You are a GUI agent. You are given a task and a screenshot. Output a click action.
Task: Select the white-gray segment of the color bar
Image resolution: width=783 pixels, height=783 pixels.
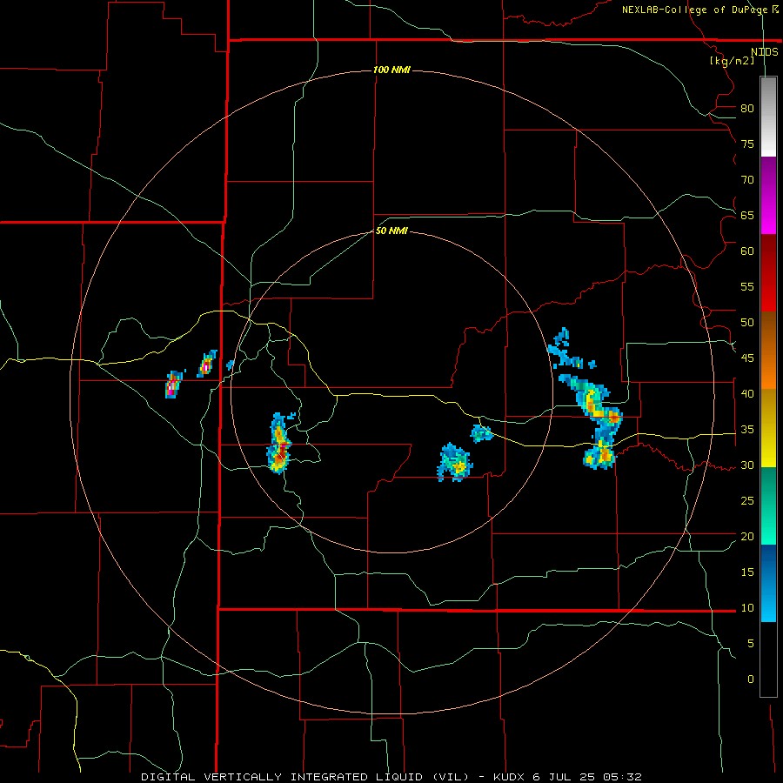768,117
